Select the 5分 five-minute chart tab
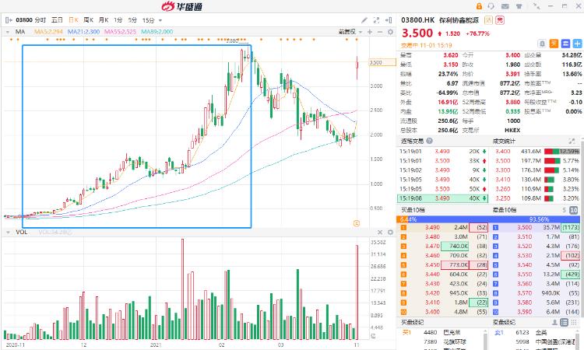The height and width of the screenshot is (350, 584). tap(132, 20)
